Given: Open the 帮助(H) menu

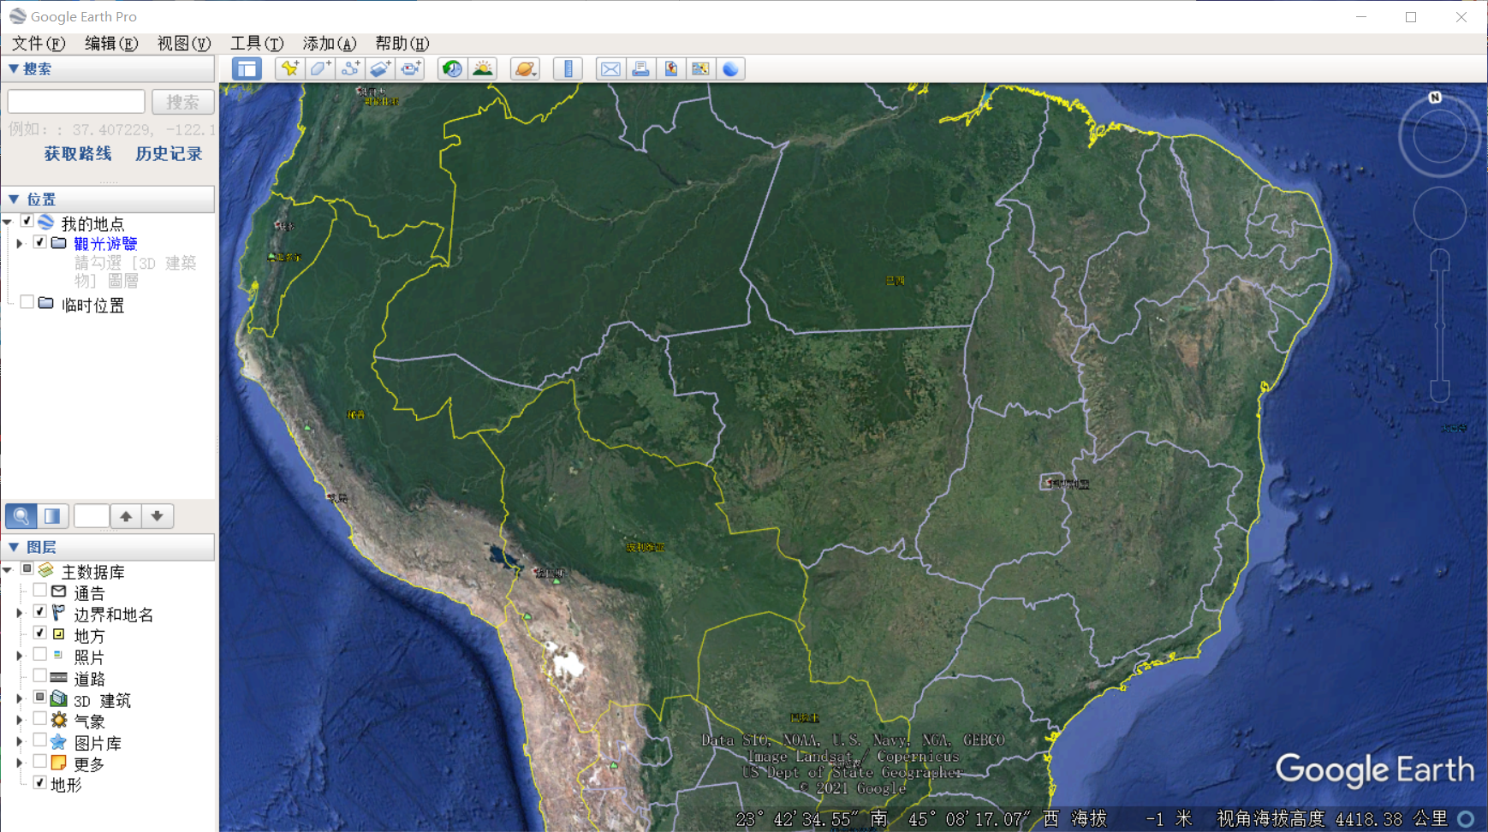Looking at the screenshot, I should click(x=402, y=44).
